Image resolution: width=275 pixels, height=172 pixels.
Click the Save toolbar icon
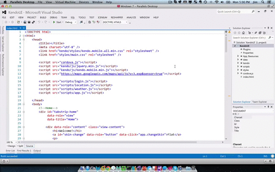pos(29,22)
